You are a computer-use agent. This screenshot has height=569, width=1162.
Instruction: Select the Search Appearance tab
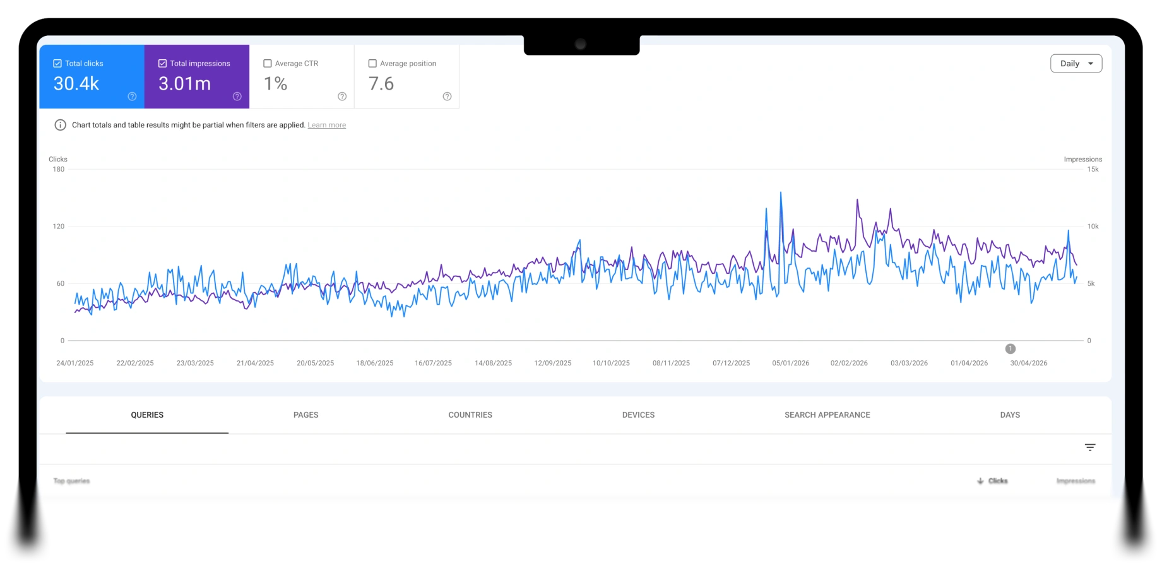click(827, 415)
